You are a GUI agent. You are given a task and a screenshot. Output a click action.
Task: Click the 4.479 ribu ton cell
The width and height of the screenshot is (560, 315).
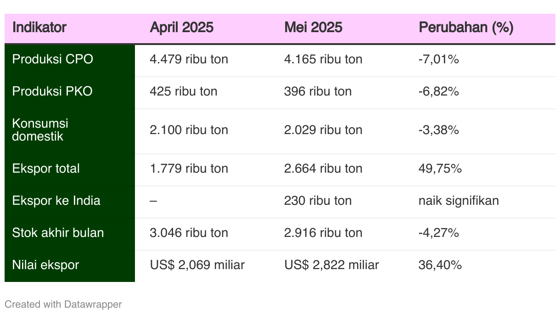189,59
